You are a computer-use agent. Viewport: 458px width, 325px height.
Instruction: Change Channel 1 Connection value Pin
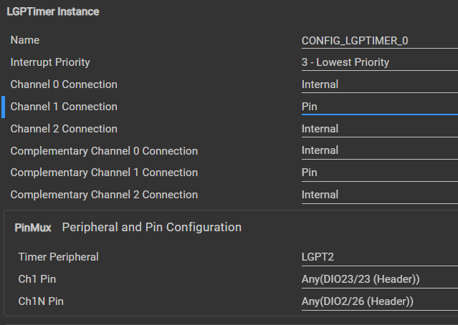pyautogui.click(x=380, y=107)
